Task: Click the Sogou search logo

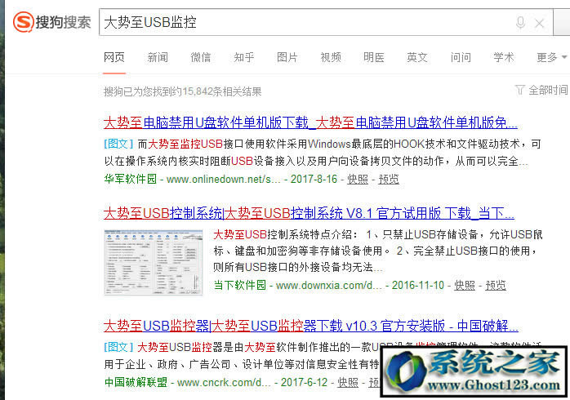Action: point(51,22)
